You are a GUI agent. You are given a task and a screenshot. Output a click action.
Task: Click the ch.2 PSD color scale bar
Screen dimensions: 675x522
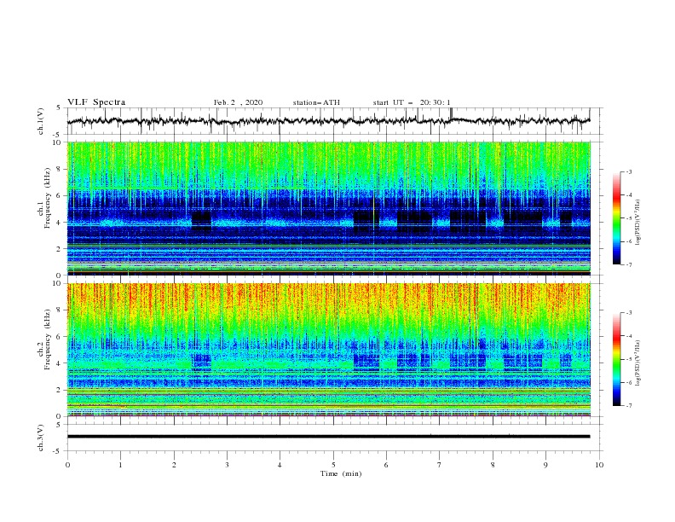tap(616, 359)
